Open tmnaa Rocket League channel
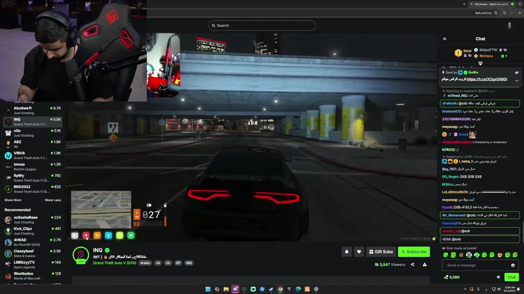 33,167
